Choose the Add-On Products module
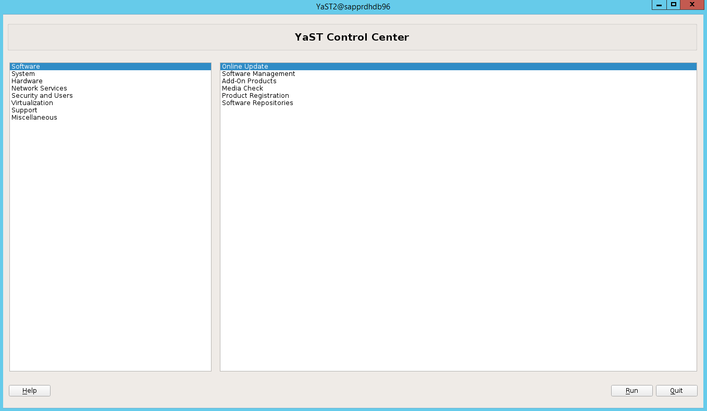Screen dimensions: 707x411 (x=458, y=81)
